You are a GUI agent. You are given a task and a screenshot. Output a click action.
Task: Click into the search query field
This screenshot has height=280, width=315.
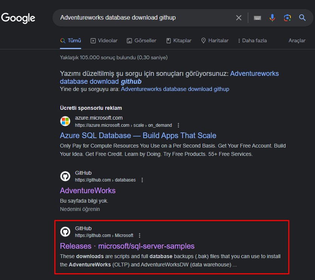click(144, 18)
